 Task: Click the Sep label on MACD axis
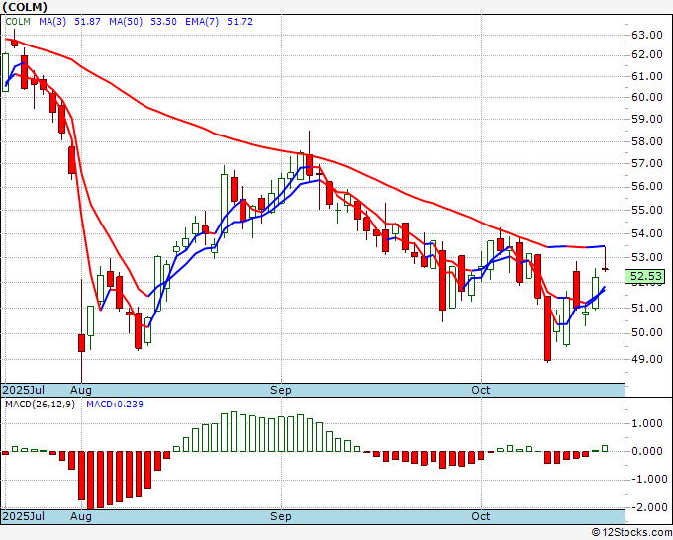click(x=281, y=516)
